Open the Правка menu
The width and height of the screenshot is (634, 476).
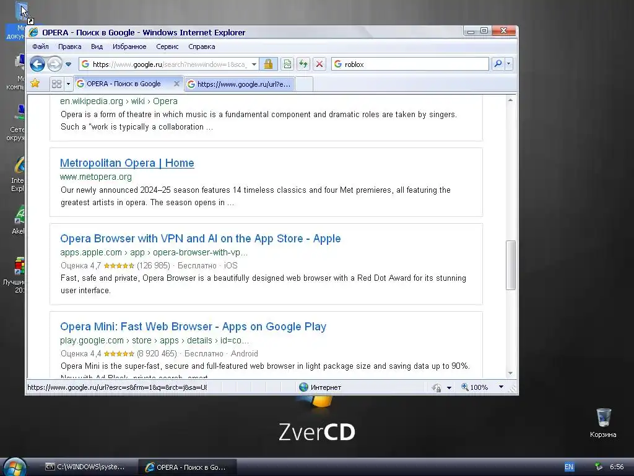[x=69, y=46]
